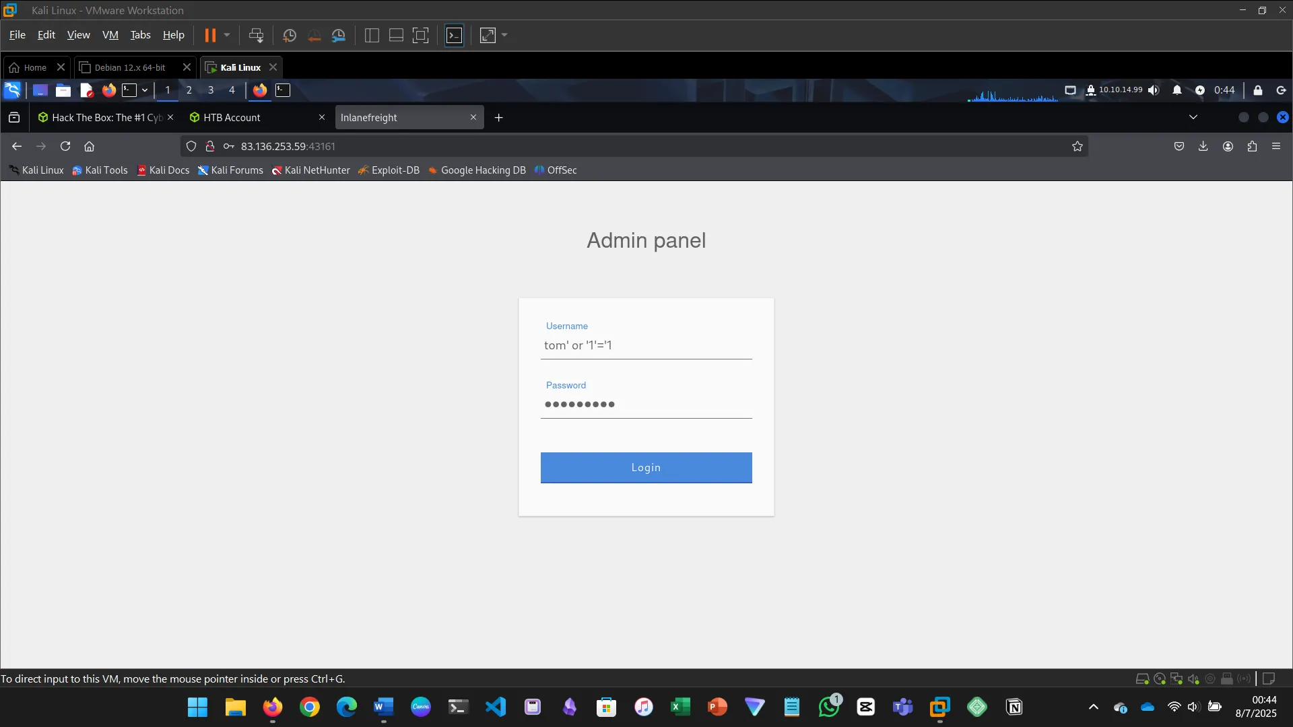
Task: Open Firefox extensions puzzle icon
Action: coord(1252,146)
